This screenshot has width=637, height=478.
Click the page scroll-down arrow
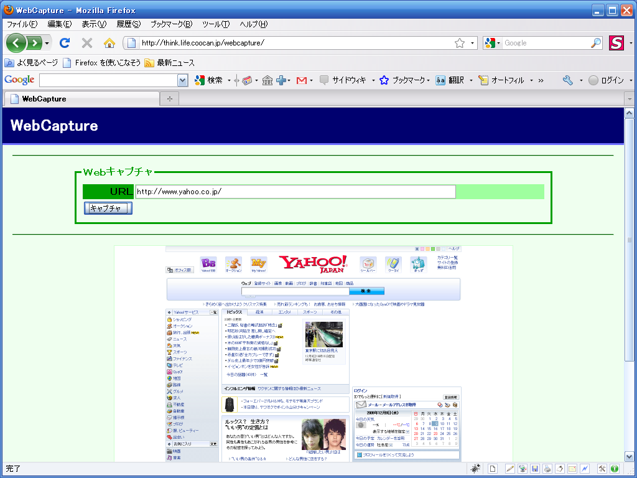tap(630, 457)
